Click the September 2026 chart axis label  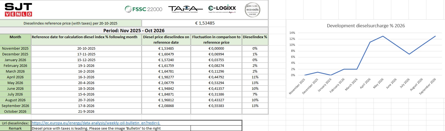click(x=428, y=87)
